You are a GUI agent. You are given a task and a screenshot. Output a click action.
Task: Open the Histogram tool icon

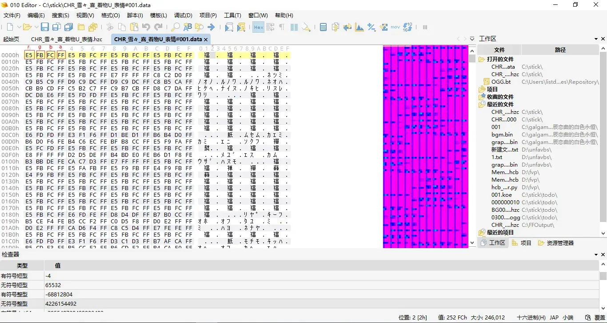click(x=359, y=27)
